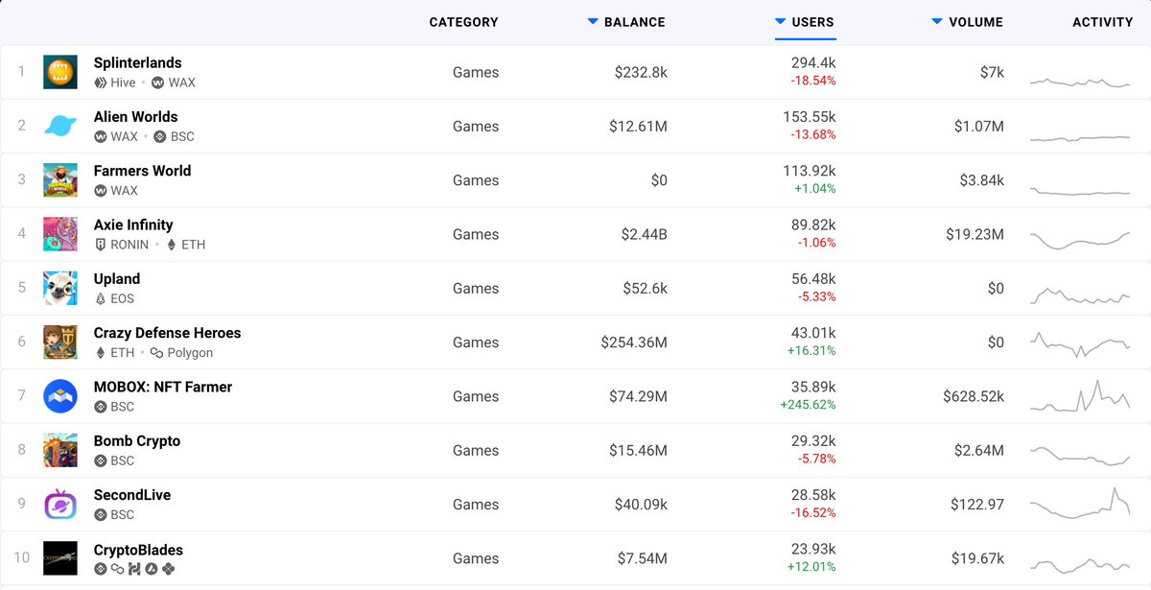
Task: Open the Axie Infinity logo
Action: pyautogui.click(x=60, y=234)
